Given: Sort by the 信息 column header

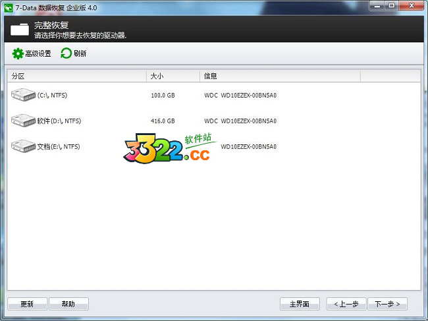Looking at the screenshot, I should pos(281,76).
